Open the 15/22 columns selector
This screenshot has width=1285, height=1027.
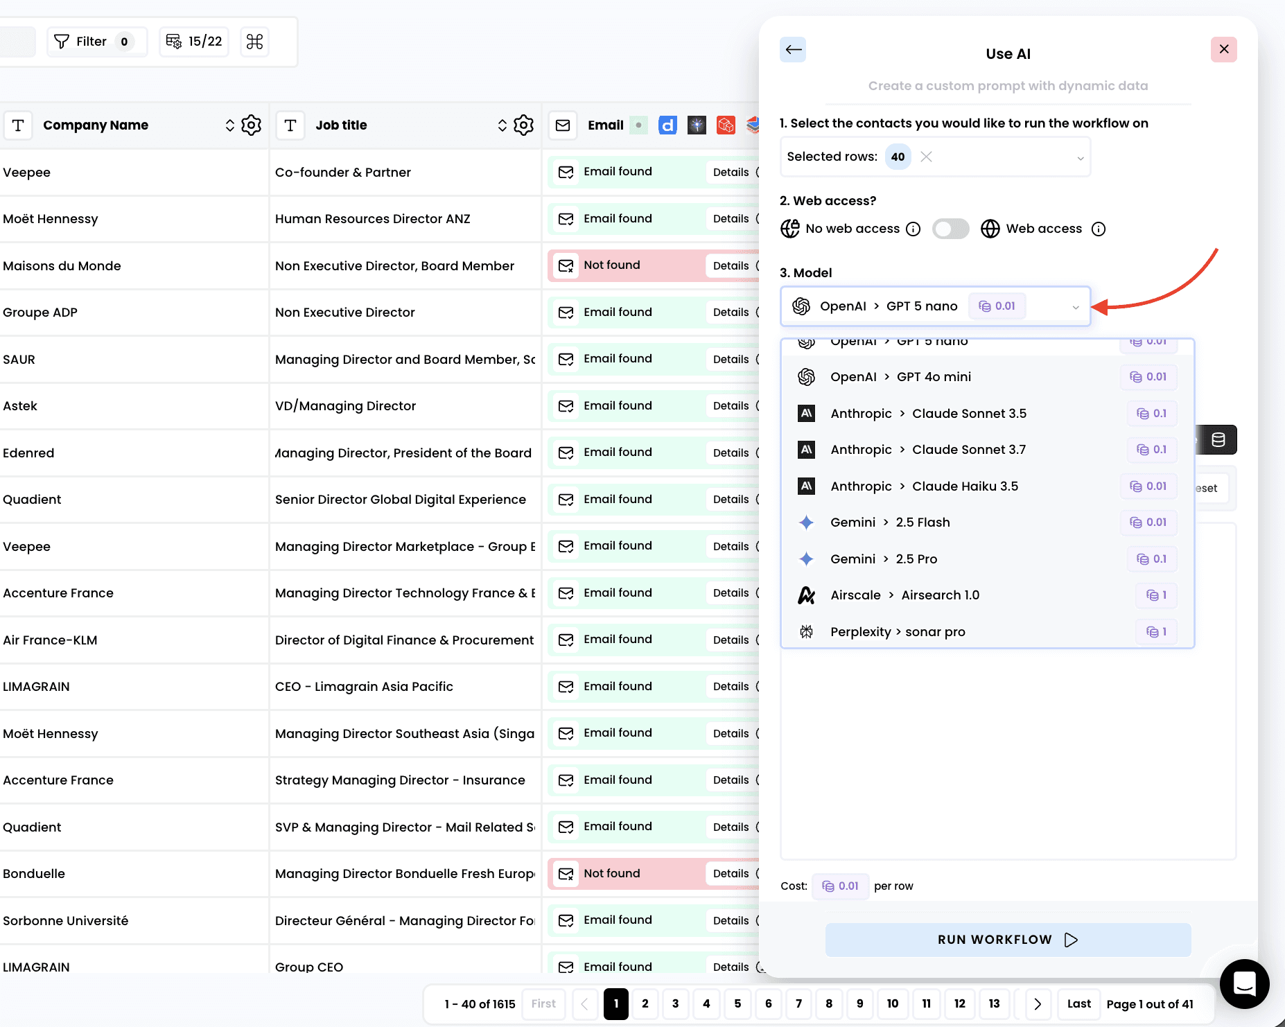point(194,42)
